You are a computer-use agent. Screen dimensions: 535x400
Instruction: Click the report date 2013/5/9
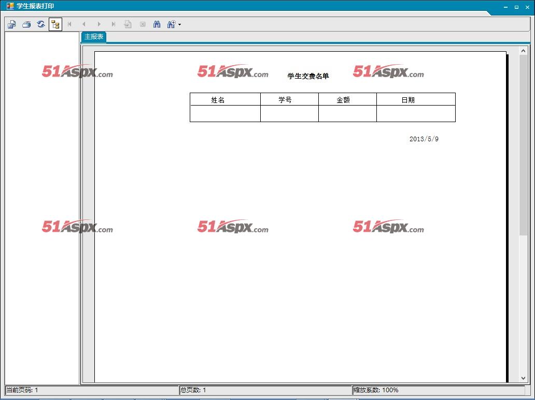click(x=424, y=139)
